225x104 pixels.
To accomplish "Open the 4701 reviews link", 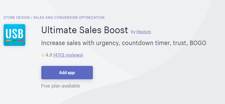I will point(68,55).
